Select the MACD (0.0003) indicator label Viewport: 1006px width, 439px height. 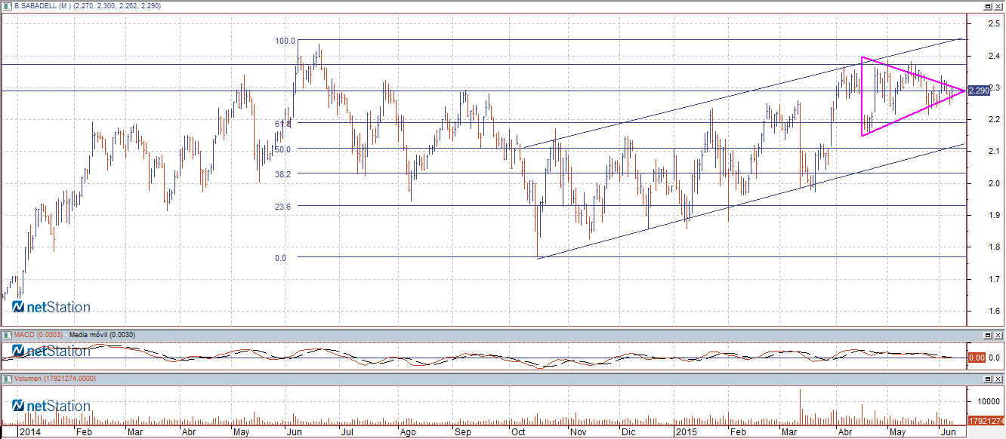(x=39, y=334)
